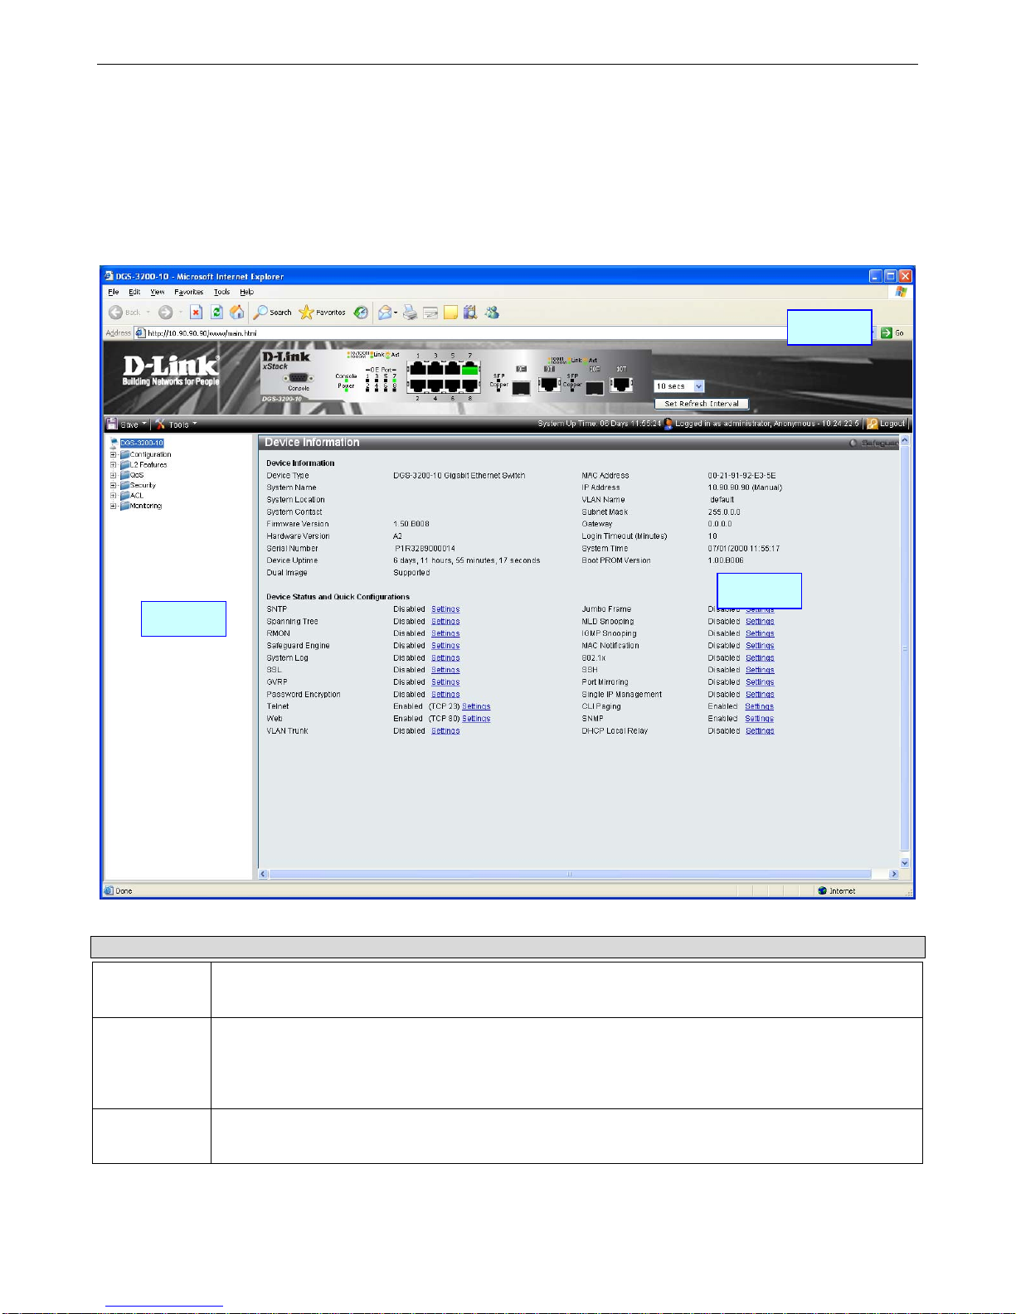Viewport: 1016px width, 1314px height.
Task: Go to the Home page icon
Action: click(x=237, y=313)
